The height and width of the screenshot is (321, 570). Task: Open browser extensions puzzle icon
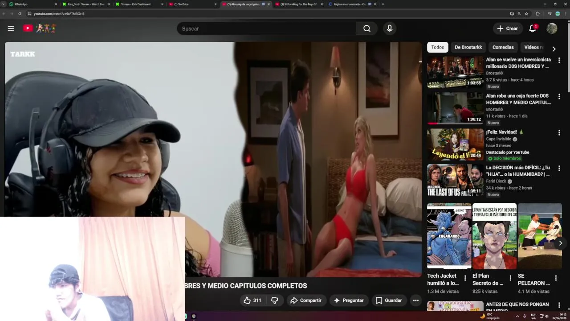(537, 14)
